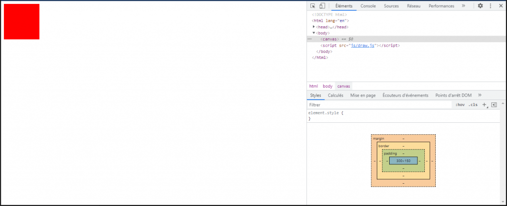Toggle the .cls classes button
Screen dimensions: 507x206
coord(473,105)
